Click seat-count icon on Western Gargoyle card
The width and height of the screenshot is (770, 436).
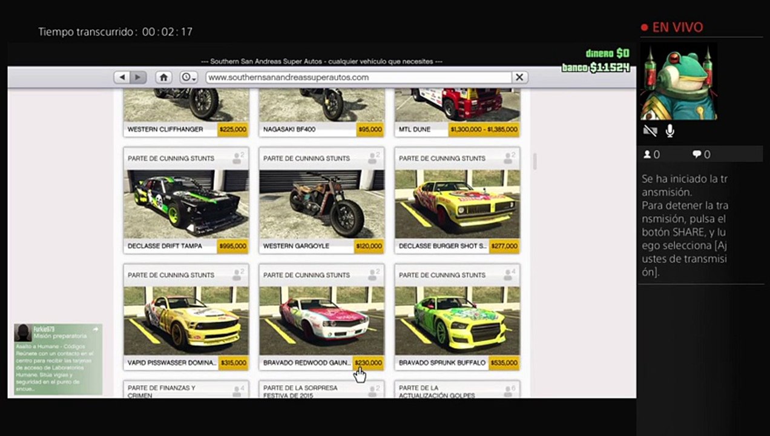[374, 158]
